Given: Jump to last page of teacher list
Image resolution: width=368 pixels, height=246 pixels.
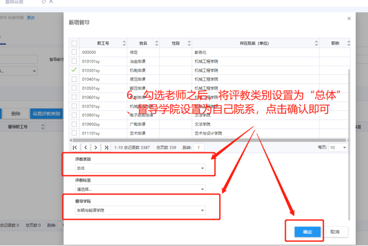Looking at the screenshot, I should click(106, 147).
